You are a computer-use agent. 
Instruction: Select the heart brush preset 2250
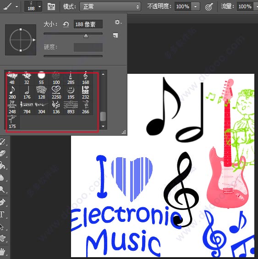(x=56, y=93)
